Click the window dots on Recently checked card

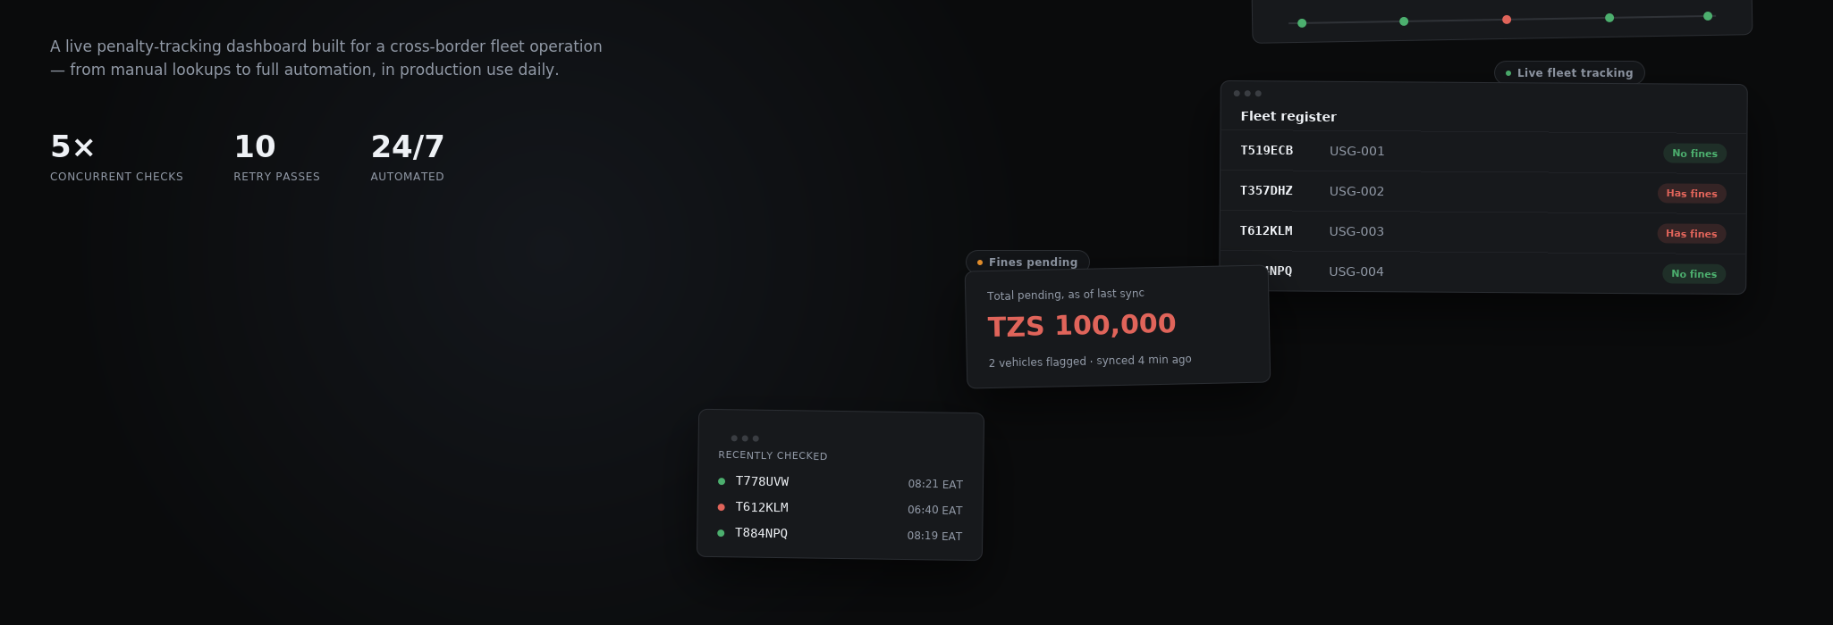point(745,438)
